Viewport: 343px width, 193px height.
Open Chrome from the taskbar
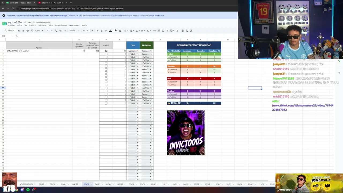coord(16,190)
